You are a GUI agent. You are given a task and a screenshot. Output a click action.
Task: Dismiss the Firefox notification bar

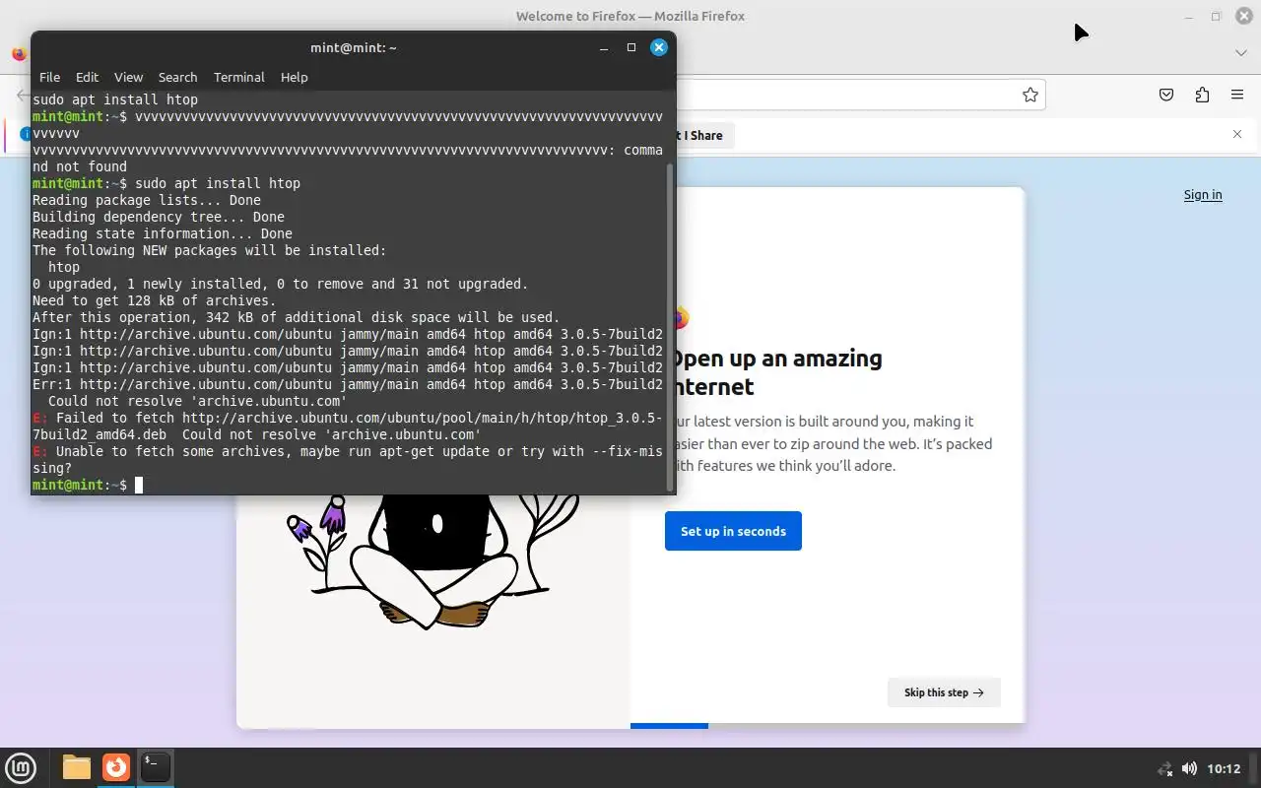pos(1237,134)
